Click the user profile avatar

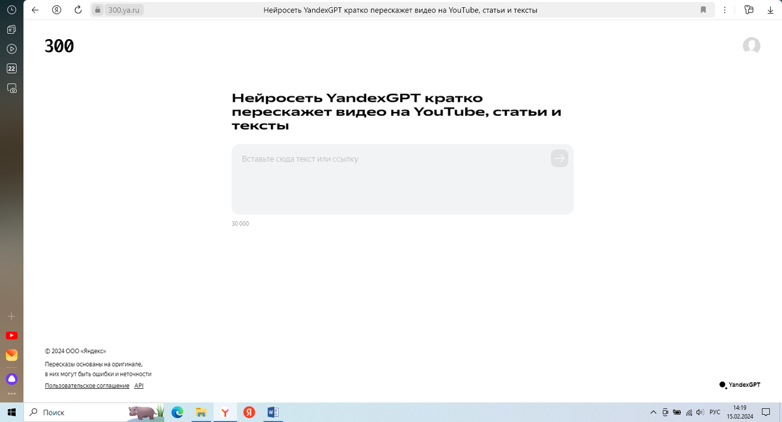[751, 46]
